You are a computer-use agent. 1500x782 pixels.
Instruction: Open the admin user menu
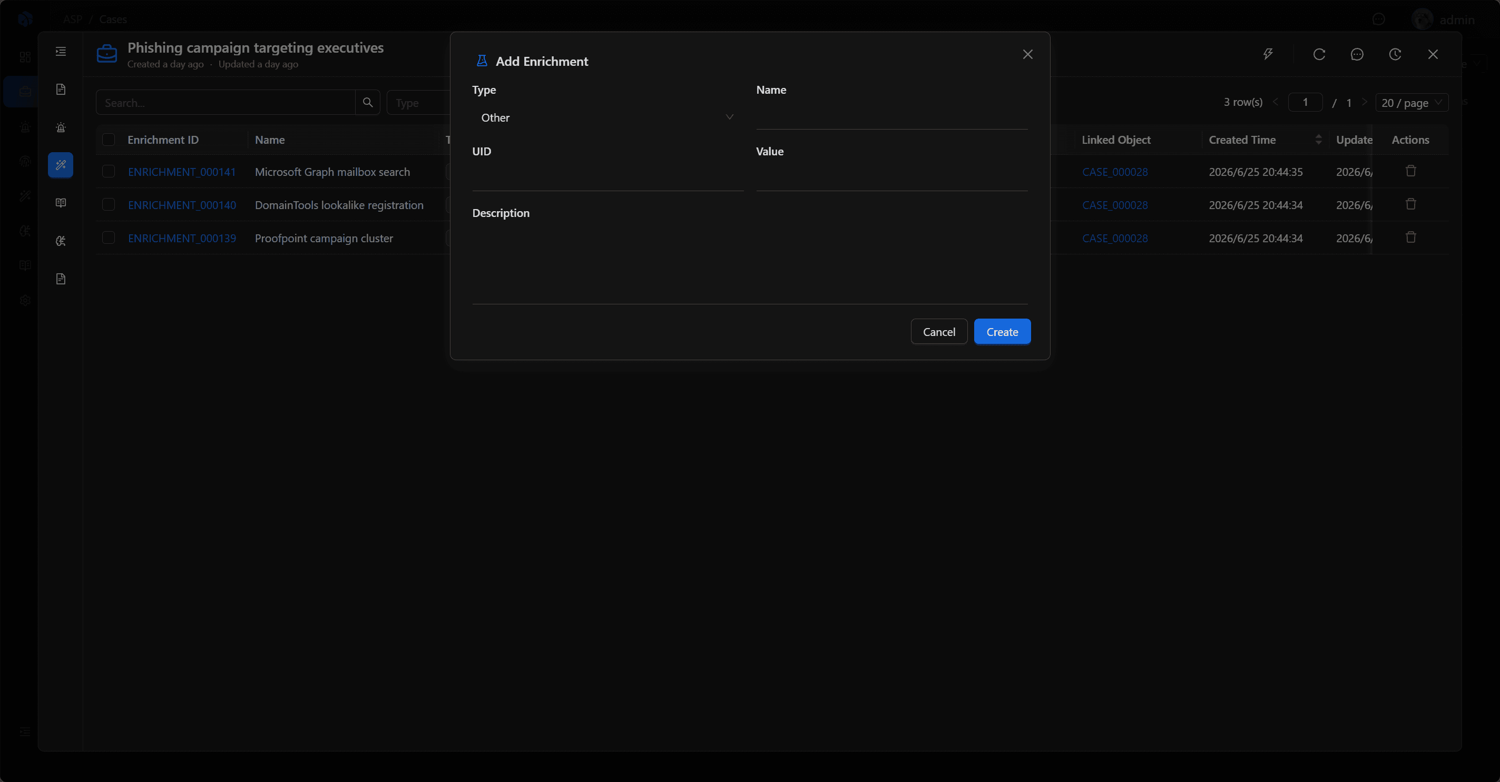(x=1444, y=20)
